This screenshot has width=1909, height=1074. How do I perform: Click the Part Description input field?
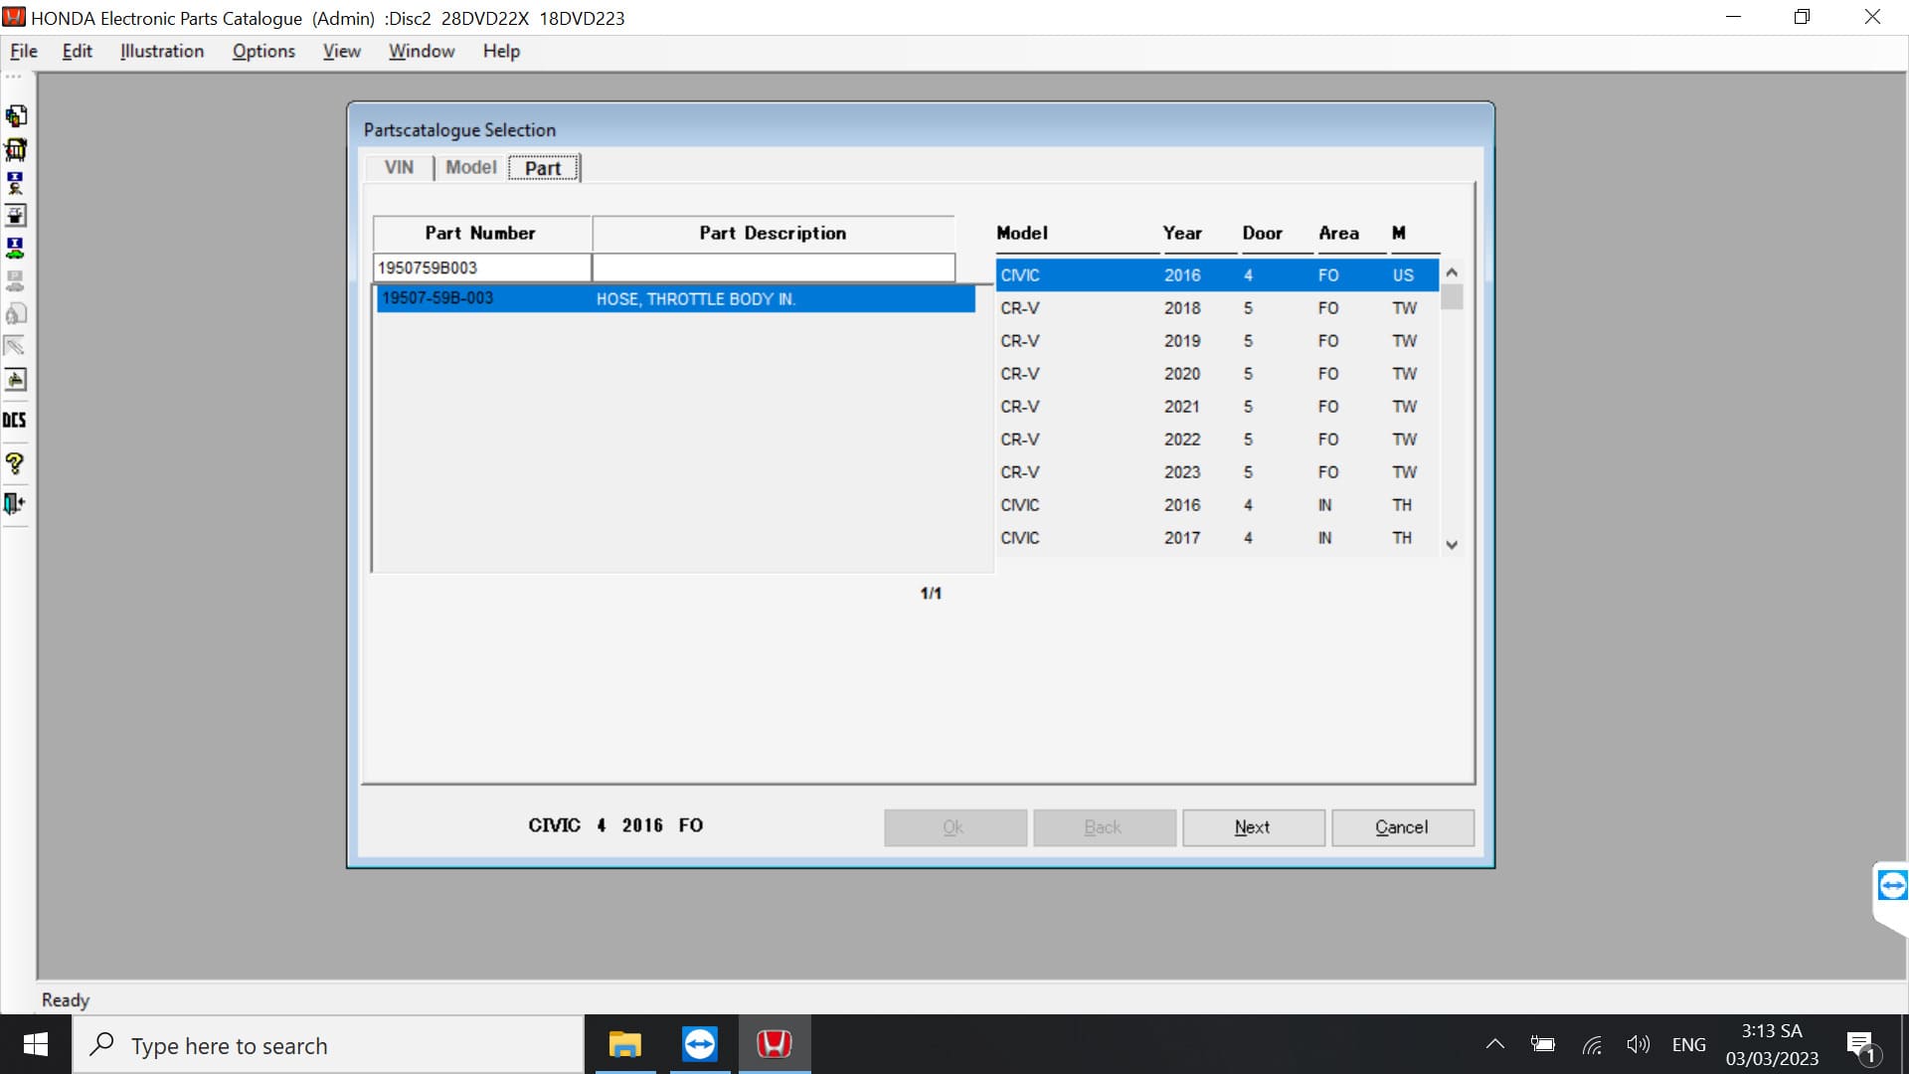point(774,268)
